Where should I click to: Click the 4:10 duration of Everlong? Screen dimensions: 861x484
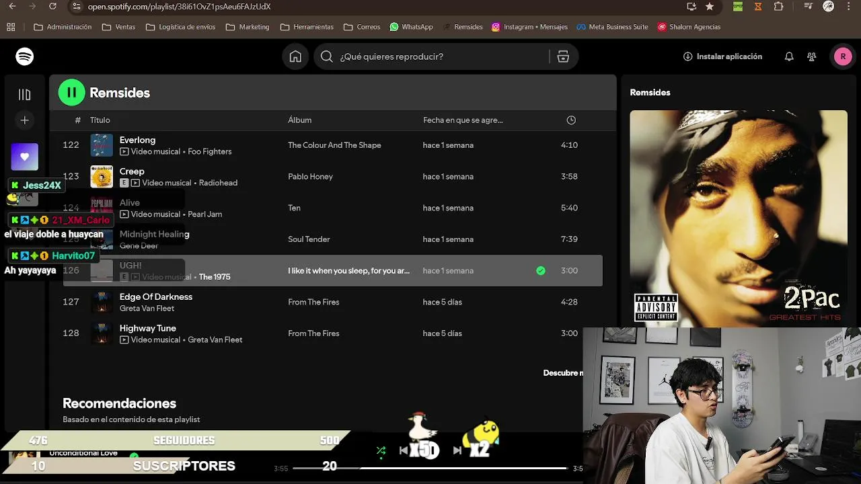click(x=569, y=145)
